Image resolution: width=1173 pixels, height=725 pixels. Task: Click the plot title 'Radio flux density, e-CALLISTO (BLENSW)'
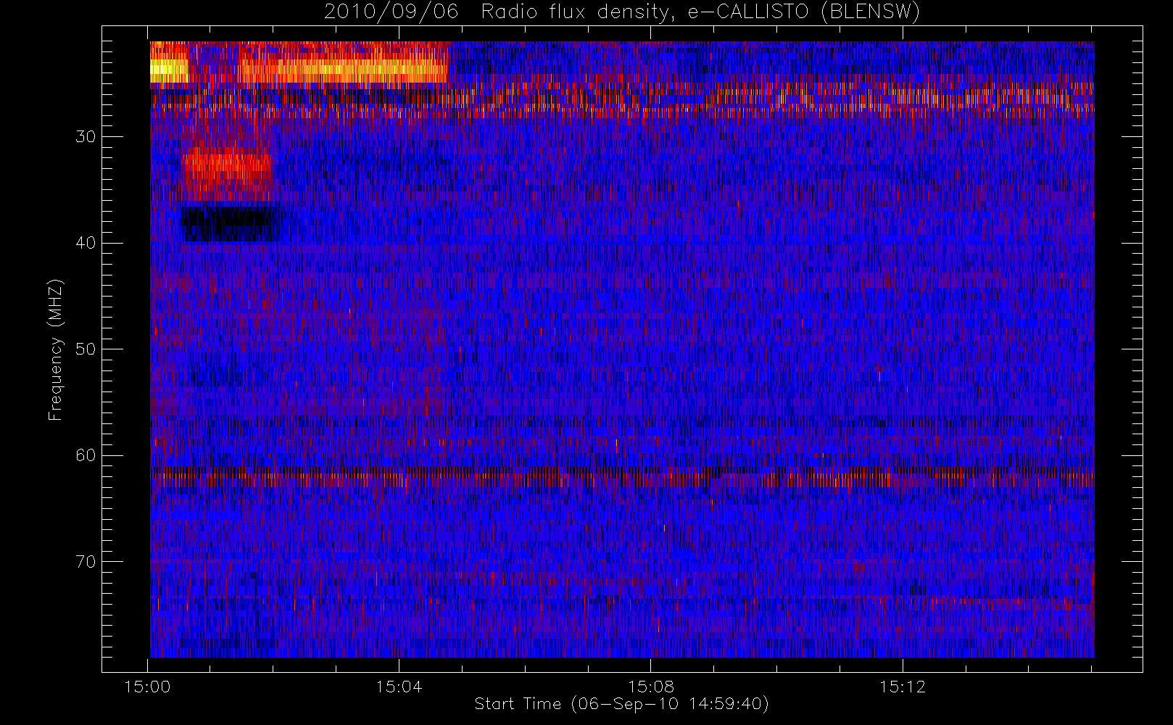[x=700, y=12]
